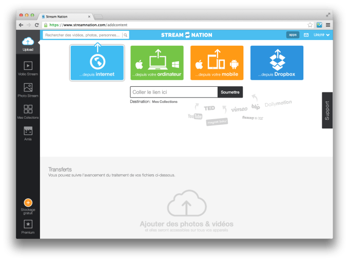Screen dimensions: 349x261
Task: Click the magnifier search icon
Action: tap(126, 35)
